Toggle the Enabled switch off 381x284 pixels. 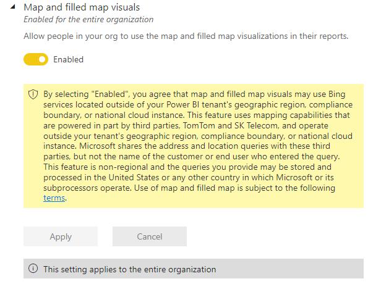pyautogui.click(x=36, y=59)
